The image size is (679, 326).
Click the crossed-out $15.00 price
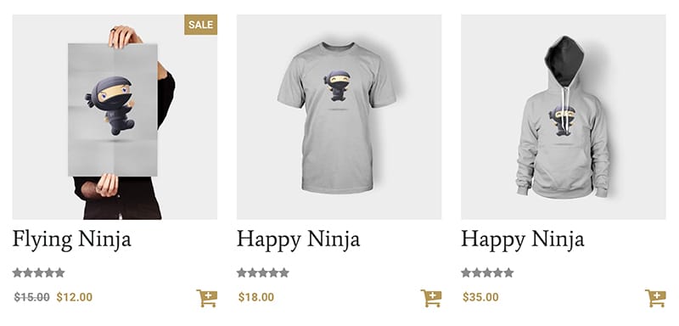[x=31, y=297]
